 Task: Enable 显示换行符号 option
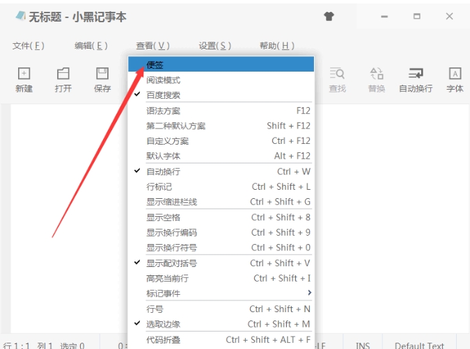pyautogui.click(x=221, y=247)
